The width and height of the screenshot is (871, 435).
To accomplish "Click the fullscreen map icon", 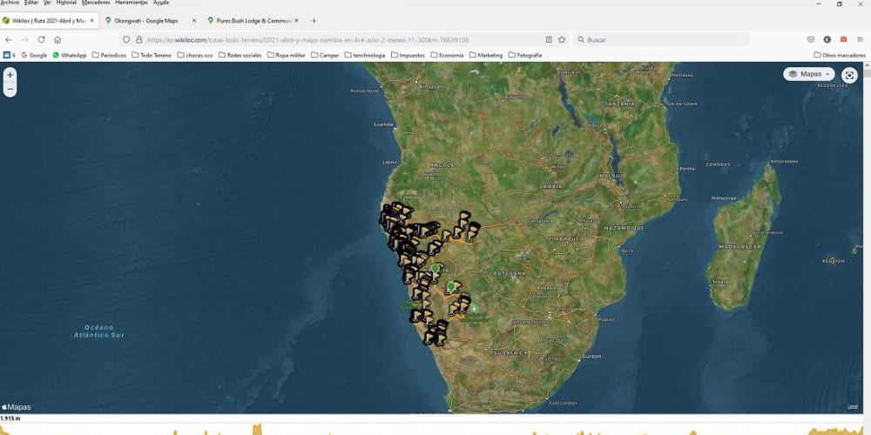I will [x=849, y=75].
